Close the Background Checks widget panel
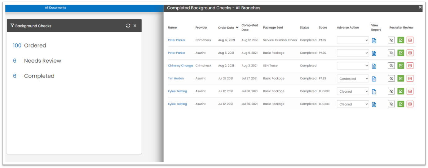Viewport: 428px width, 168px height. (x=135, y=26)
